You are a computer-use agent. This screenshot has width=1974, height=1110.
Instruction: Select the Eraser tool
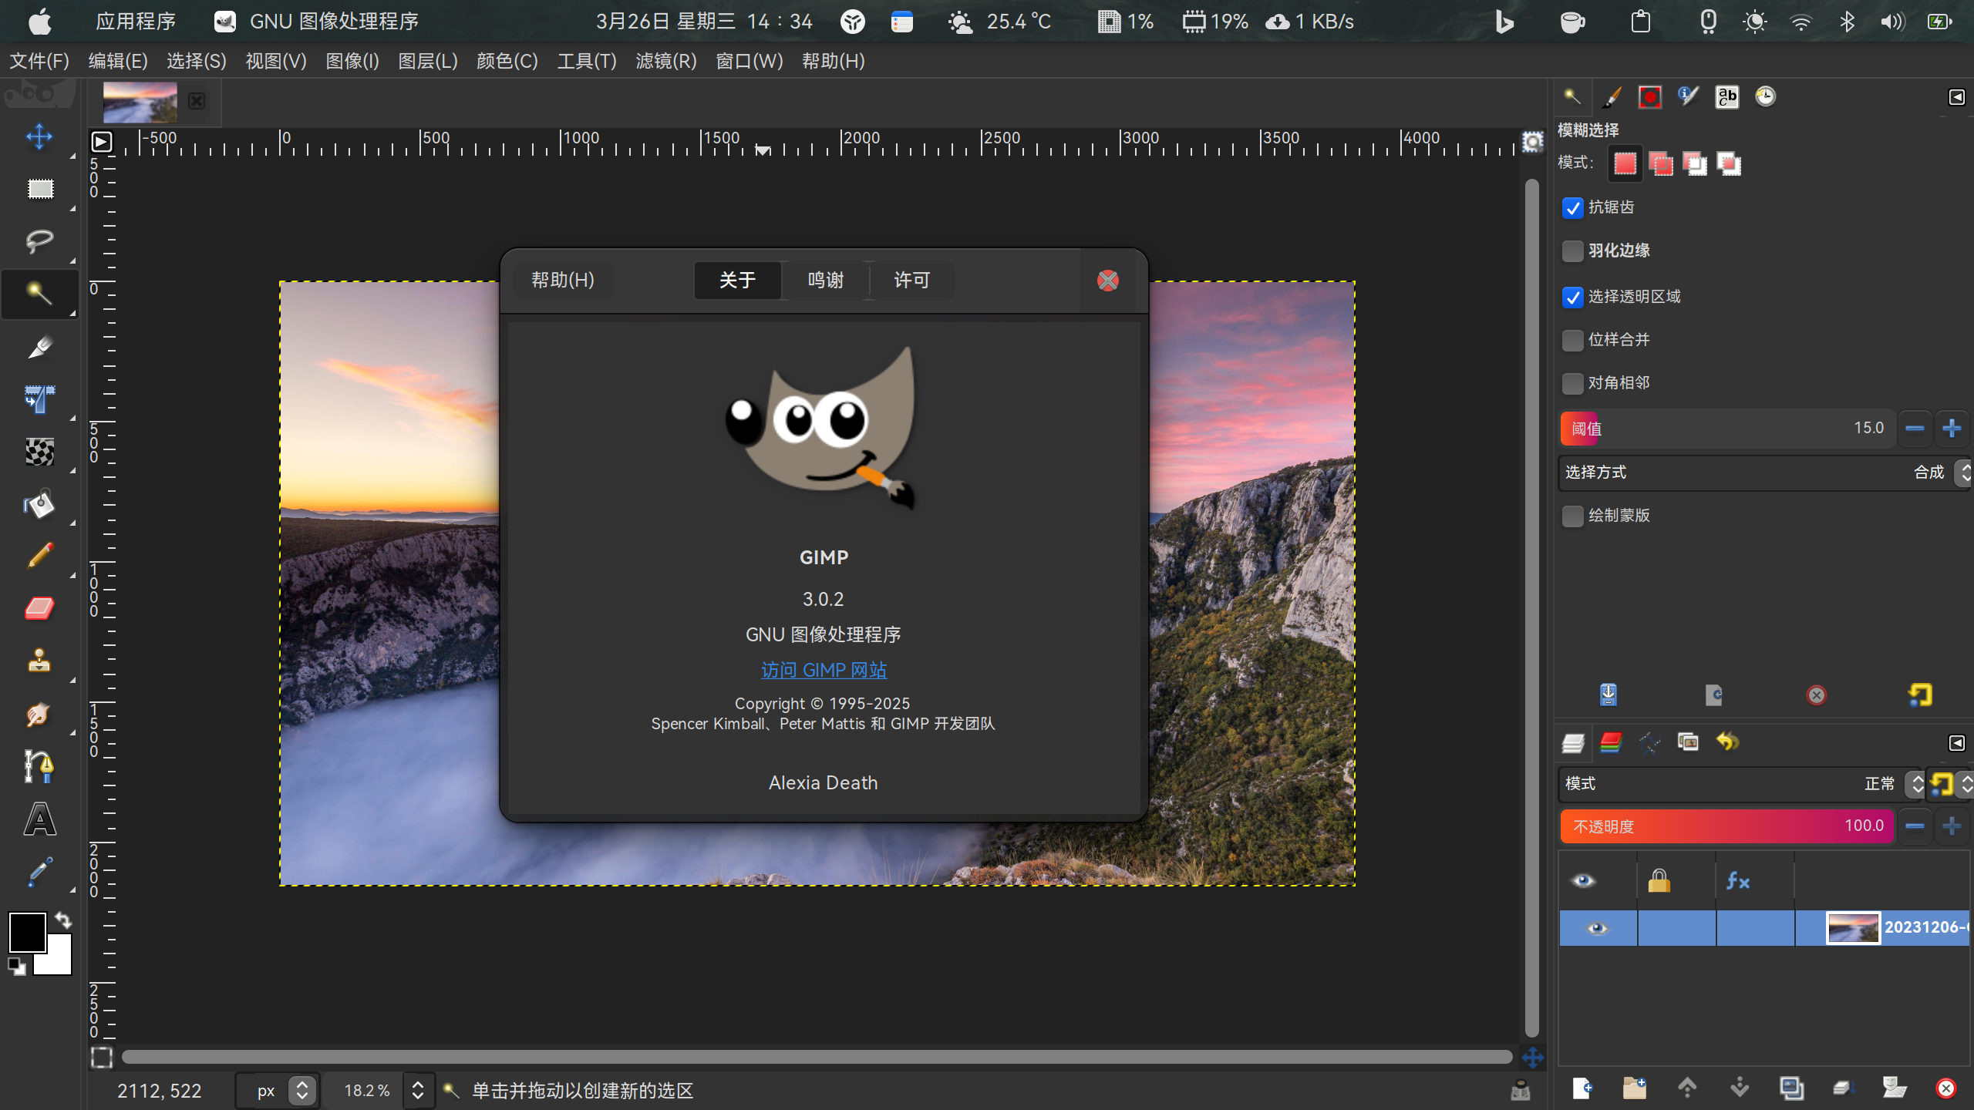point(39,608)
